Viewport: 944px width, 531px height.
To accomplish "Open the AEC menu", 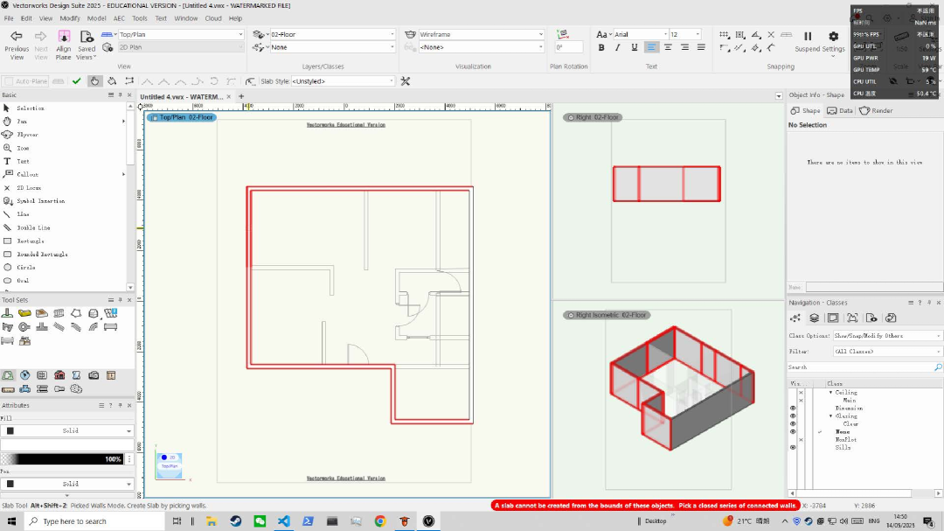I will click(x=119, y=17).
